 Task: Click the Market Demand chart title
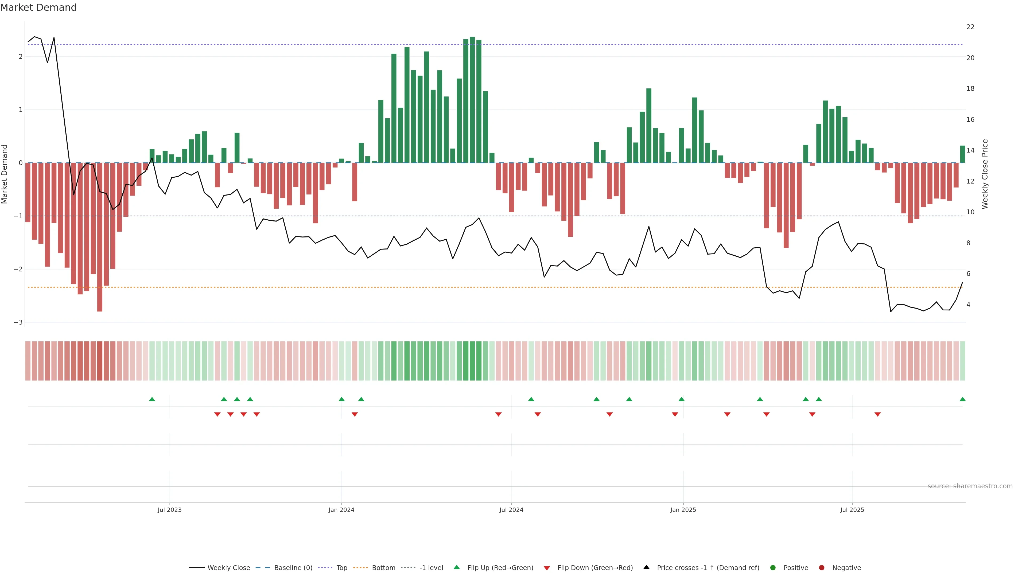[38, 7]
